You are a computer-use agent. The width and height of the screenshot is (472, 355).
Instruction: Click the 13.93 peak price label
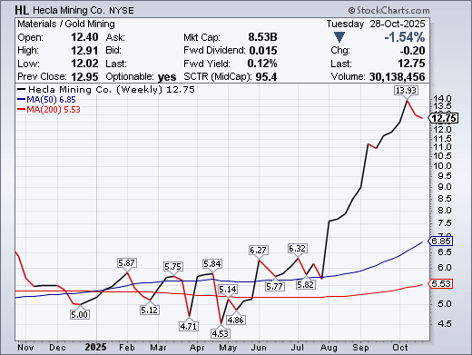(406, 91)
